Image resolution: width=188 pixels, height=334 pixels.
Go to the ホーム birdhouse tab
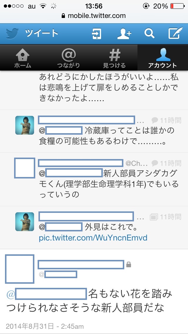[x=23, y=58]
